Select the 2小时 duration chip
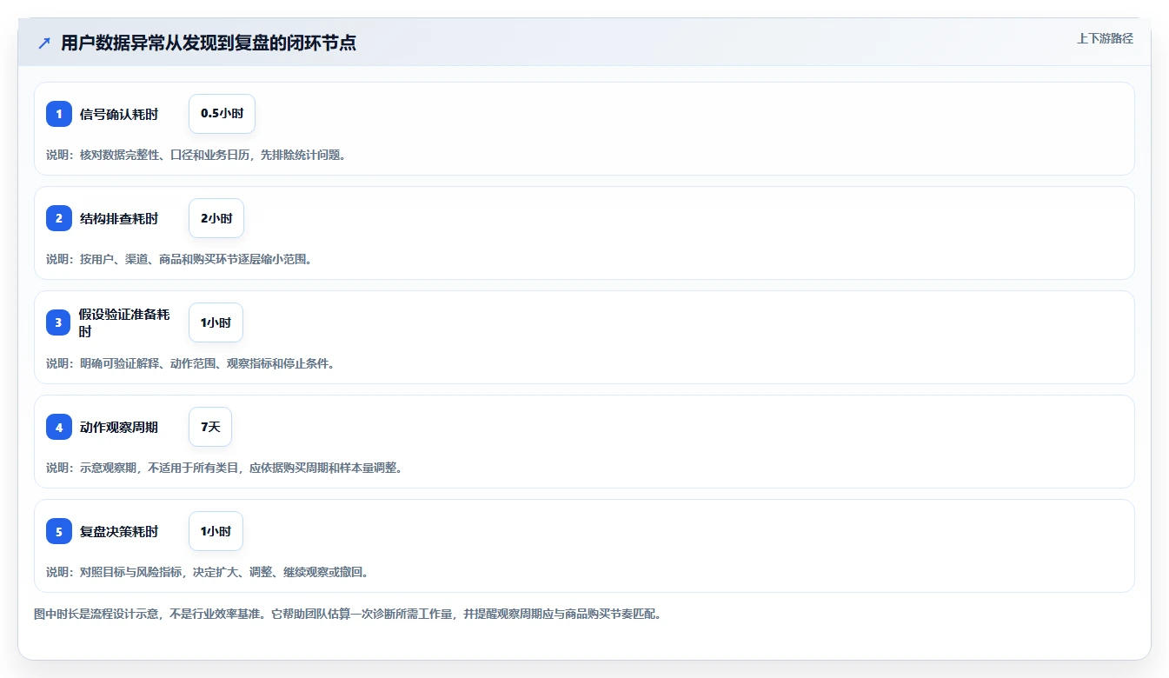This screenshot has height=678, width=1169. [x=216, y=218]
